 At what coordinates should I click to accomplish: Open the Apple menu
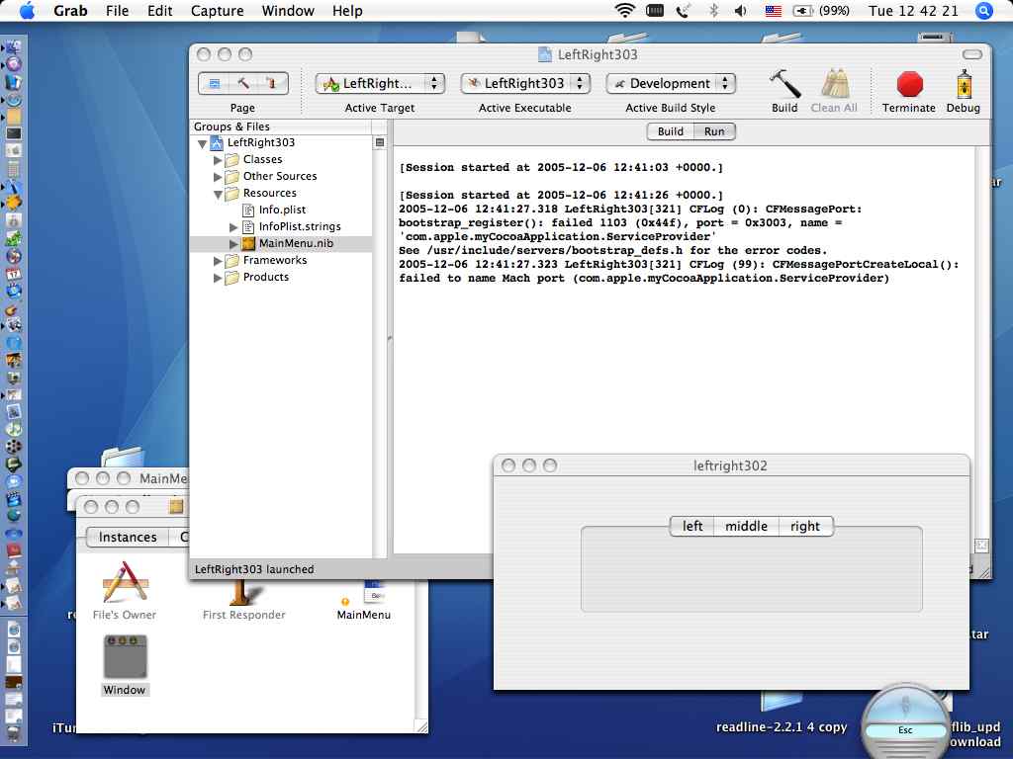pos(29,10)
